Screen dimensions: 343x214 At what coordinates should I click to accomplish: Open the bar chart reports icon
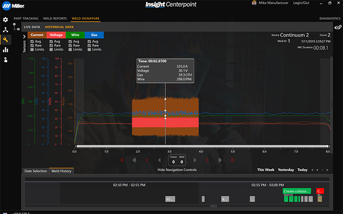[5, 50]
